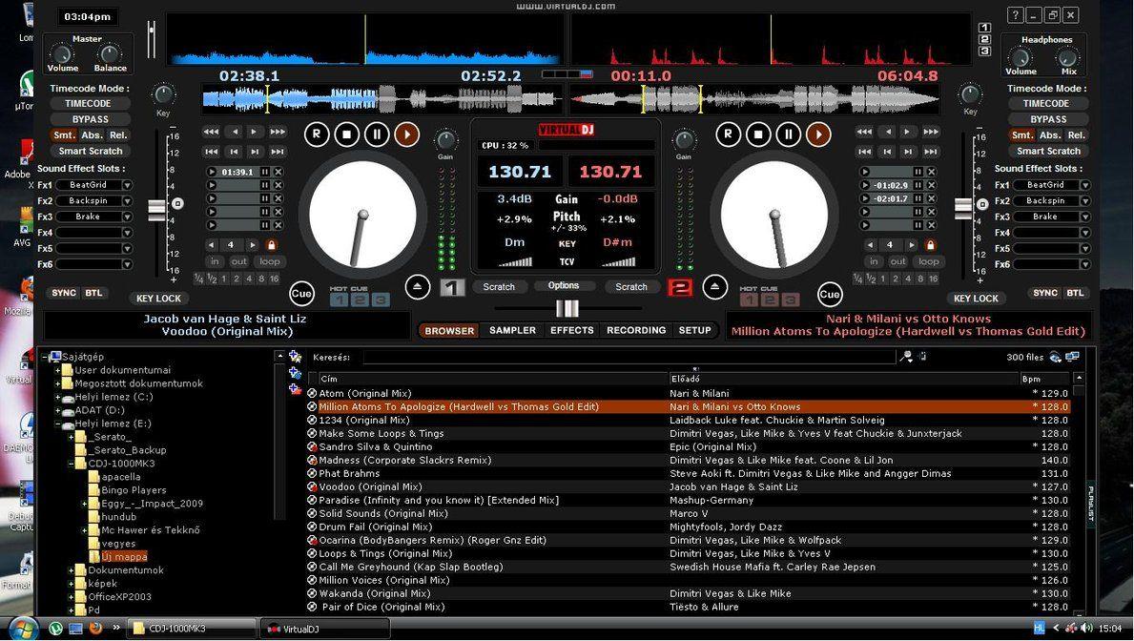The width and height of the screenshot is (1134, 641).
Task: Pause playback on the left deck
Action: click(376, 134)
